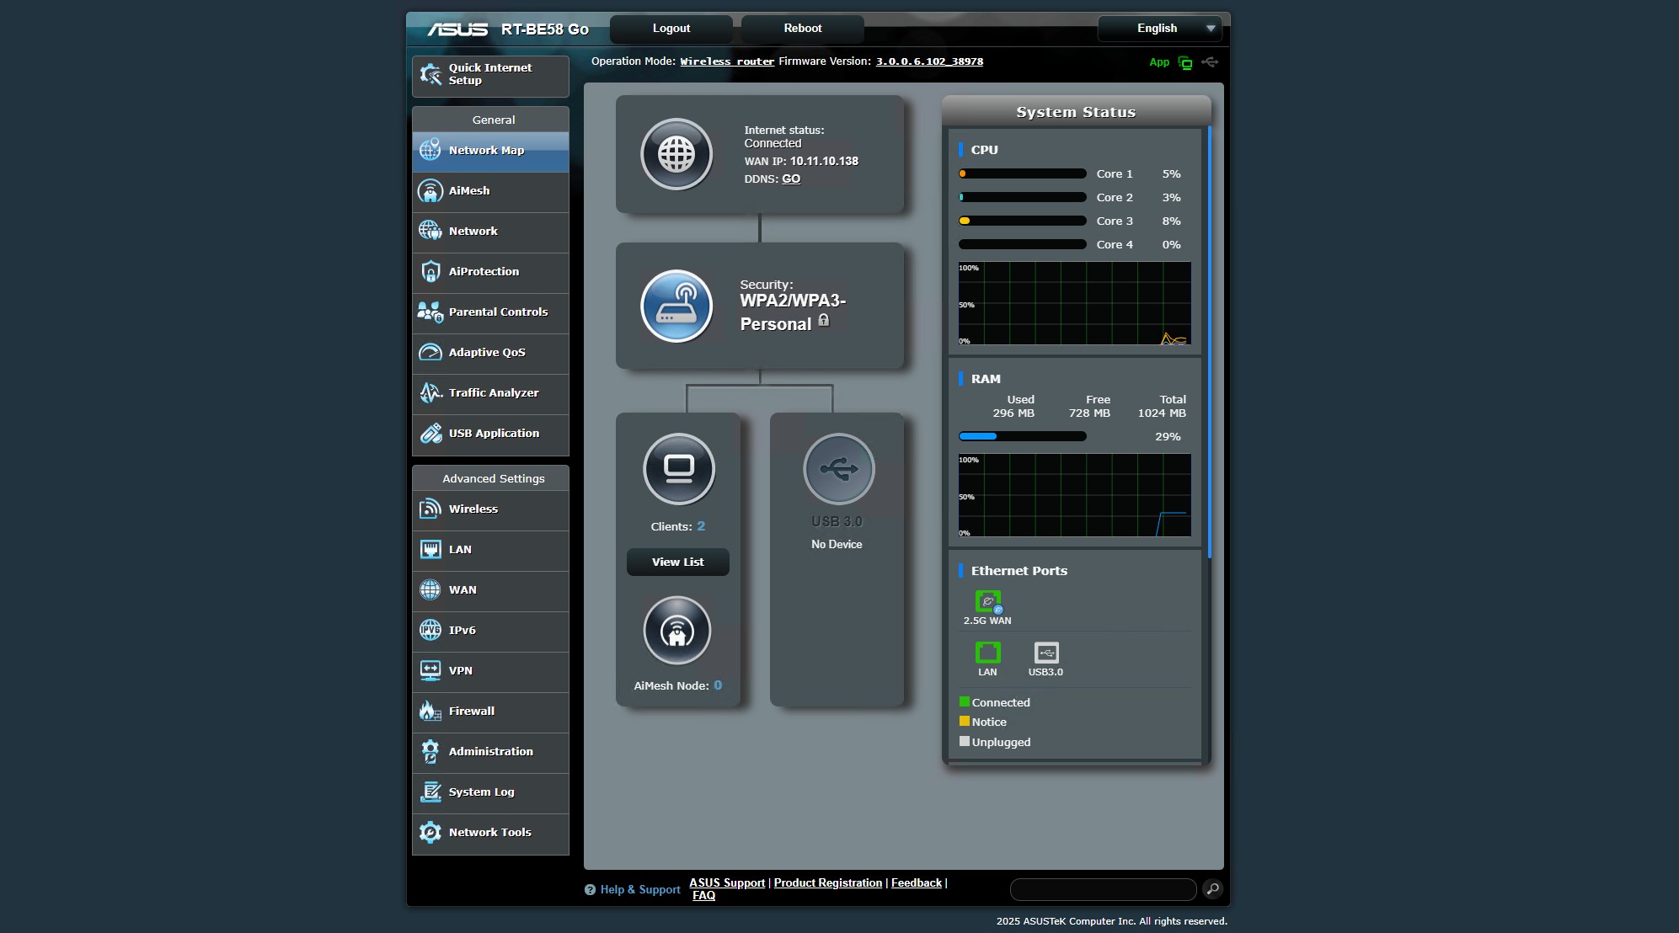Image resolution: width=1679 pixels, height=933 pixels.
Task: Click the search magnifier icon at bottom
Action: pyautogui.click(x=1212, y=888)
